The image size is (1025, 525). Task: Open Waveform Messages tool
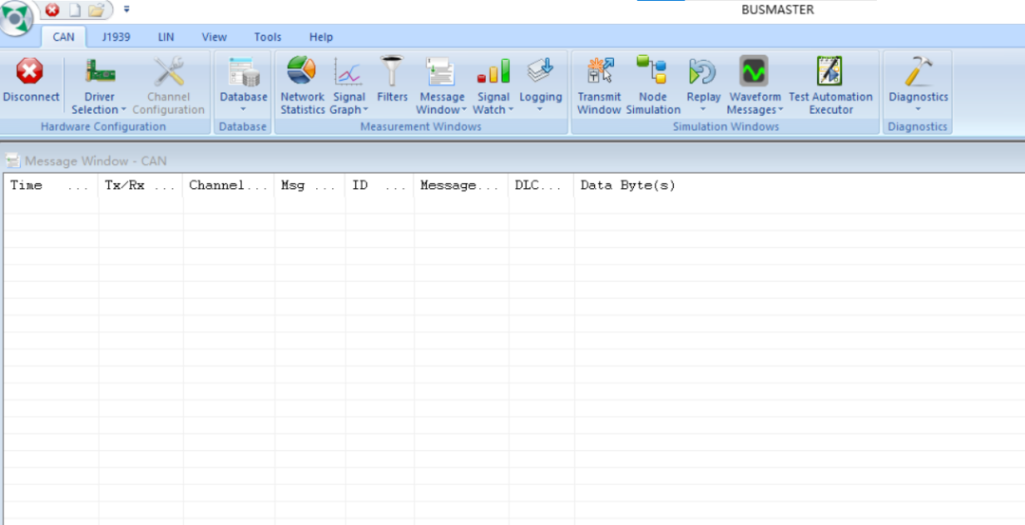pyautogui.click(x=755, y=87)
